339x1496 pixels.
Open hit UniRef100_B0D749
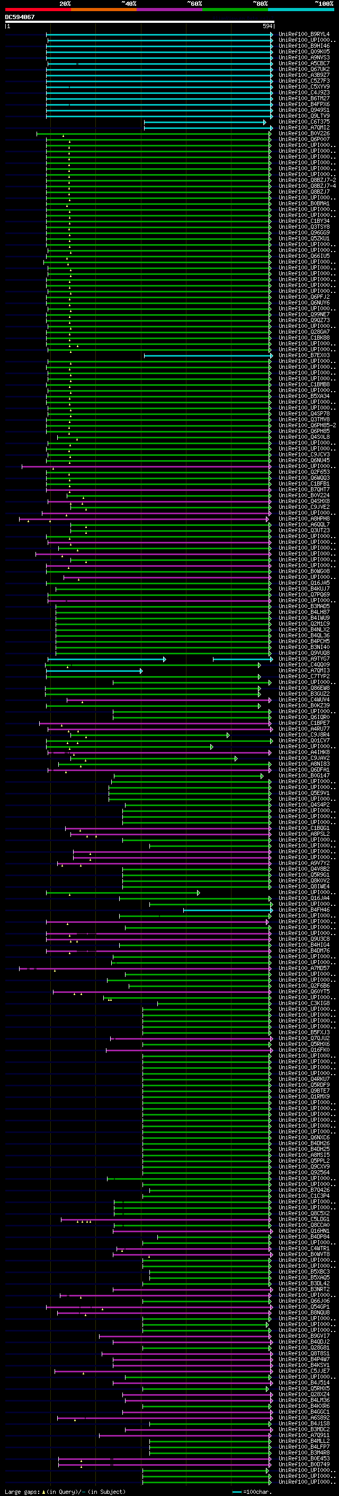(304, 1464)
